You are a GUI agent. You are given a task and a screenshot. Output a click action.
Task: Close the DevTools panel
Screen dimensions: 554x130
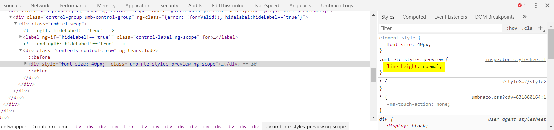[547, 5]
